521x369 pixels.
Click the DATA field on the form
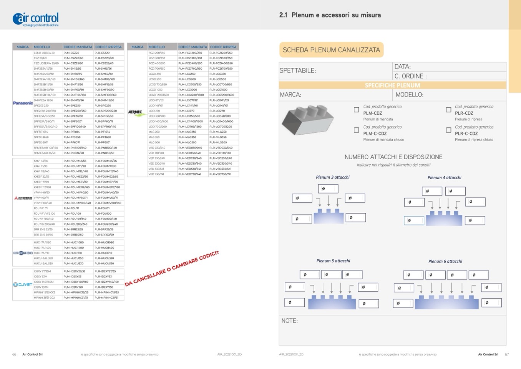449,67
